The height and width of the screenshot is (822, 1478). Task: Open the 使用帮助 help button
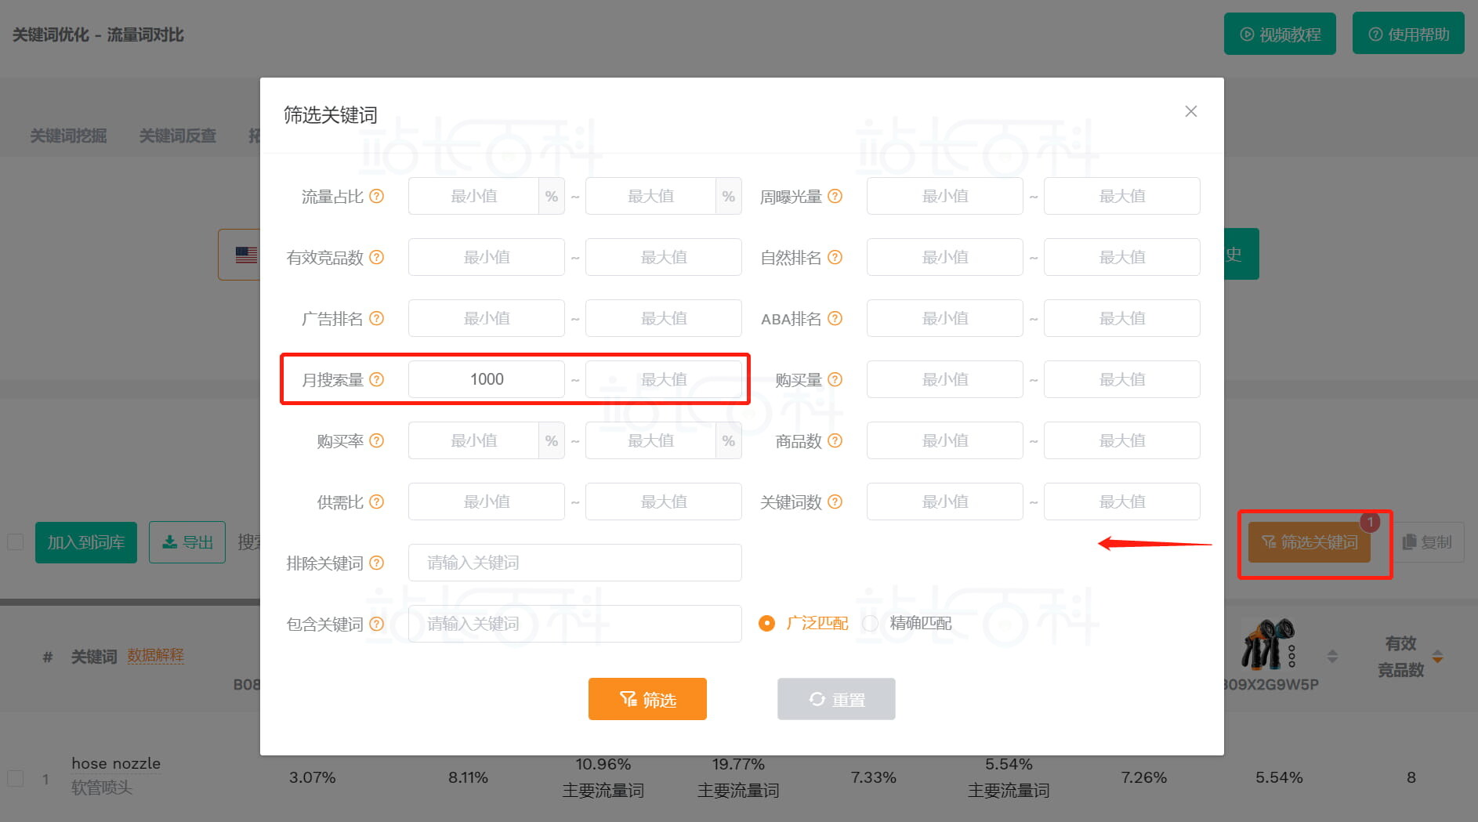[x=1408, y=34]
